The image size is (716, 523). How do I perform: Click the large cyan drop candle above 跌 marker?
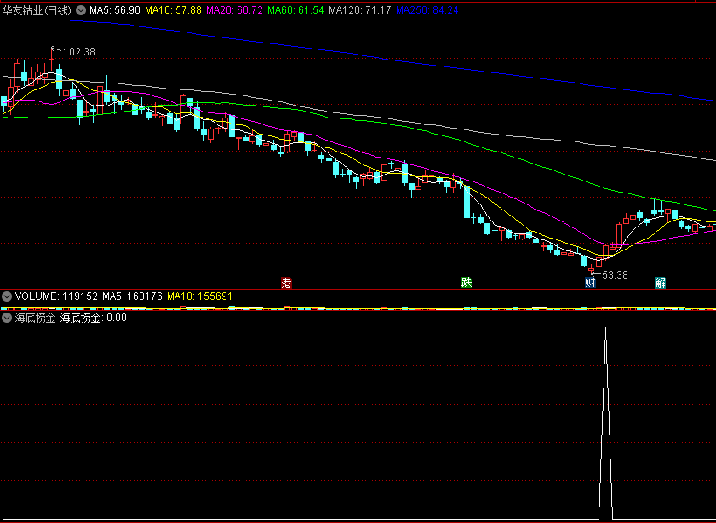467,201
